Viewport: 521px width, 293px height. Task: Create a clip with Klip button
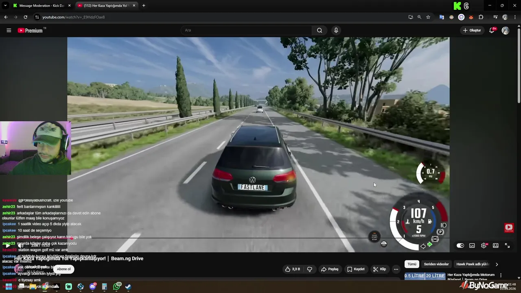[379, 269]
